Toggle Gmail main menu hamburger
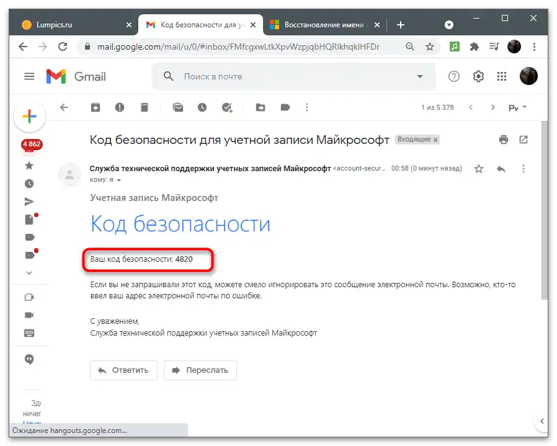 (29, 76)
